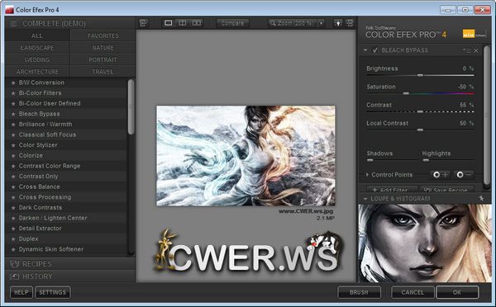Select the Landscape category tab
Image resolution: width=496 pixels, height=307 pixels.
pos(37,48)
